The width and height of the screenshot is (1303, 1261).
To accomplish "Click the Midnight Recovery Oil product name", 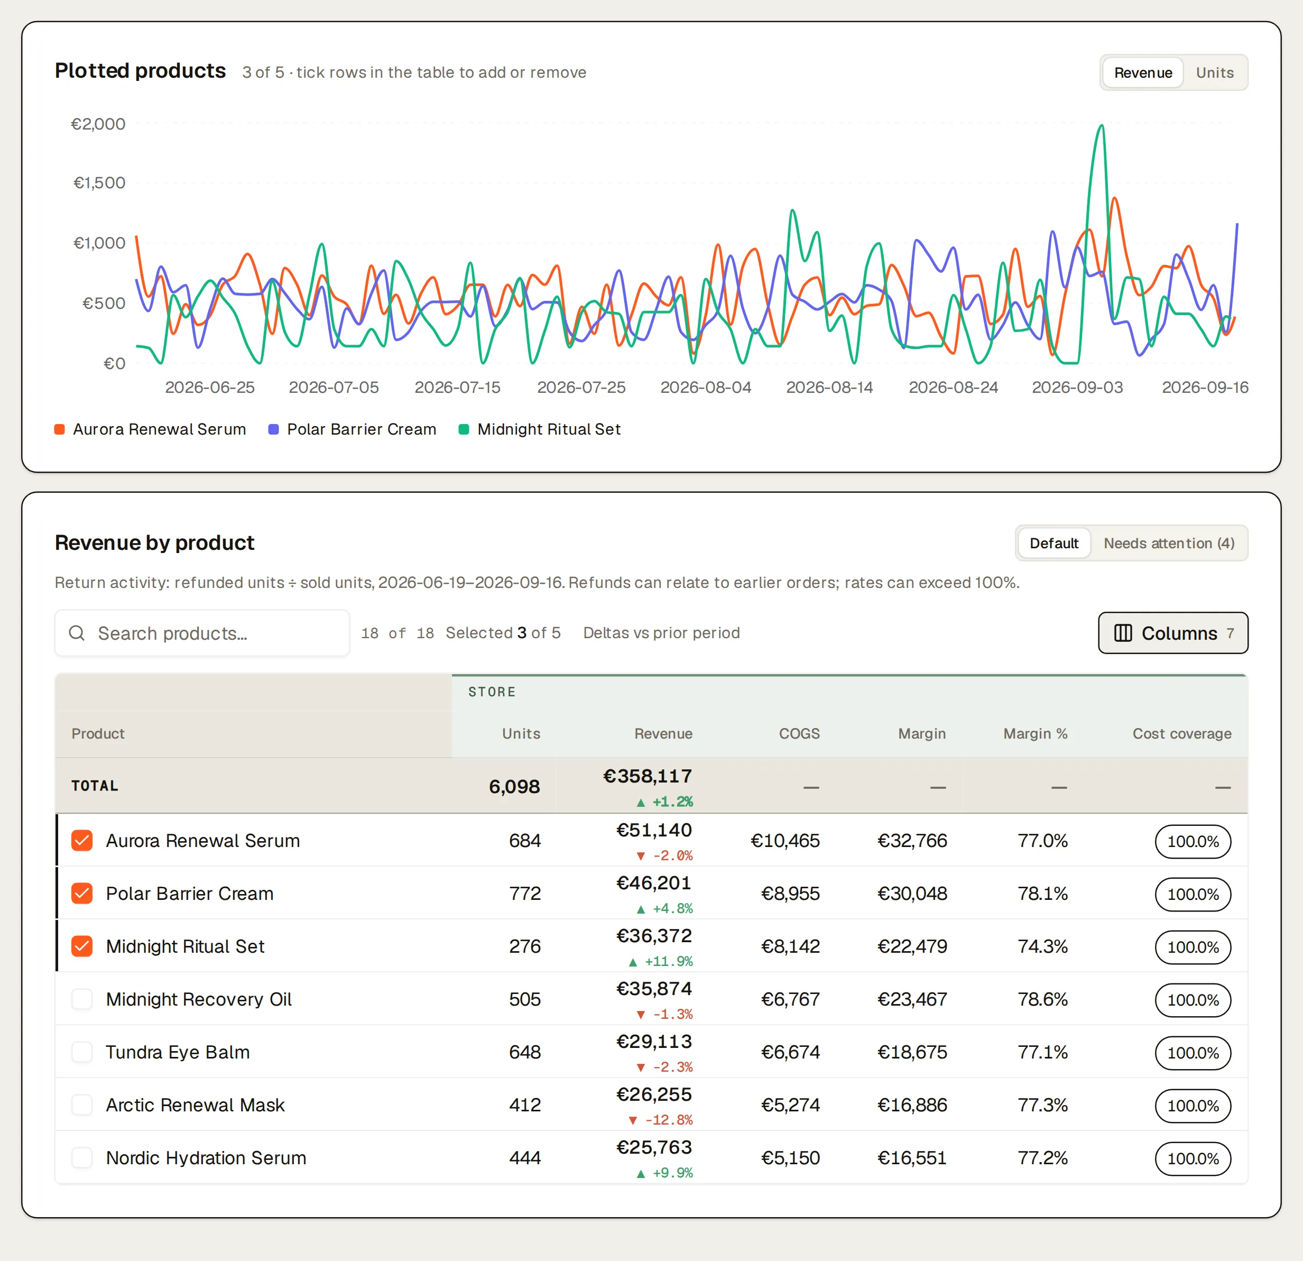I will (x=199, y=999).
